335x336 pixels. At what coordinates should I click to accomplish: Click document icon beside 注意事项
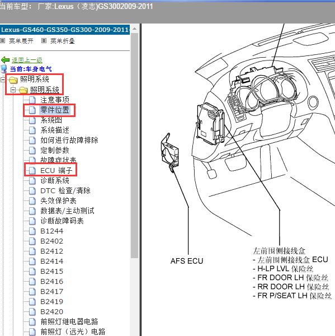pos(32,100)
